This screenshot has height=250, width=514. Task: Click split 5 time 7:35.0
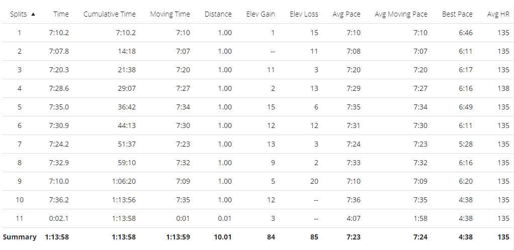59,107
